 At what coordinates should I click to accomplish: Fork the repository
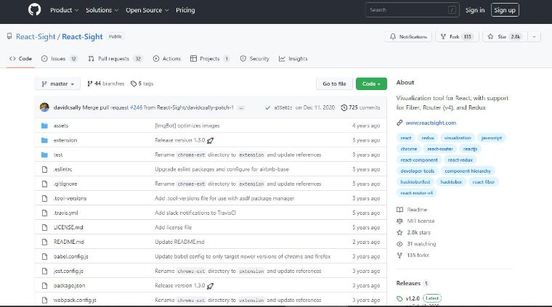(457, 36)
